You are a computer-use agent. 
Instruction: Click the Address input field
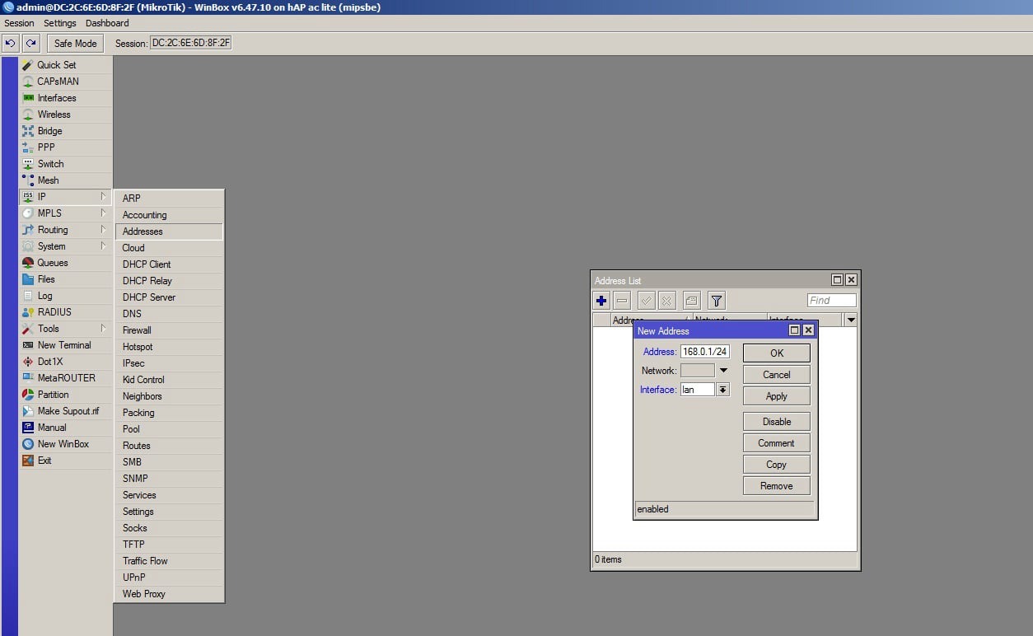[704, 352]
